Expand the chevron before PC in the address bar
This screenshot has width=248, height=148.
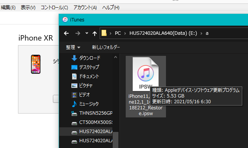[110, 33]
